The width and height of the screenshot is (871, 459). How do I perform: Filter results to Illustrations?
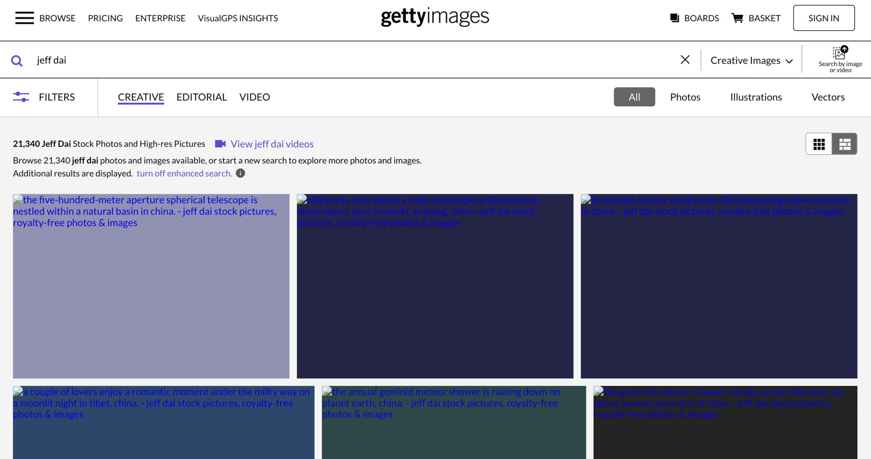click(756, 97)
